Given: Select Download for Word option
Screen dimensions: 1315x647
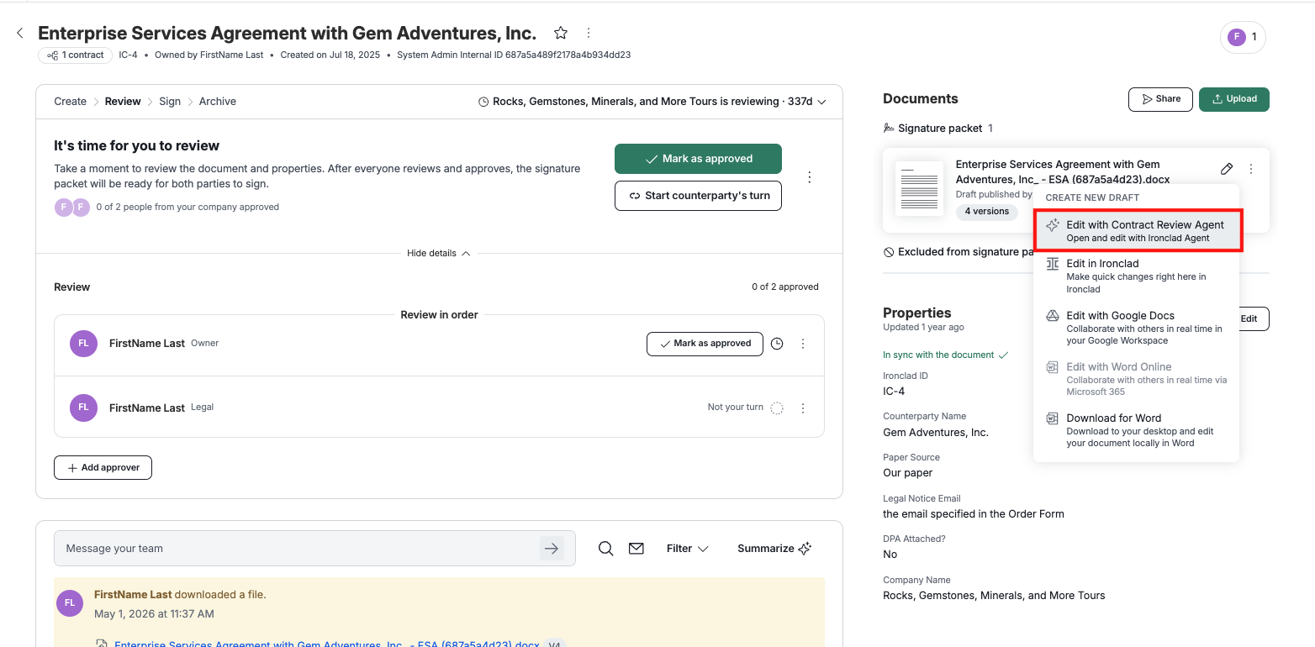Looking at the screenshot, I should pyautogui.click(x=1137, y=430).
